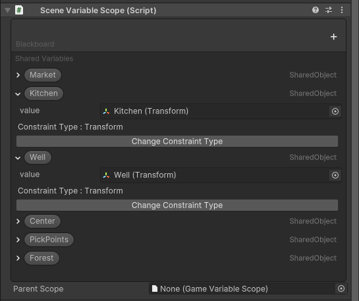
Task: Click Change Constraint Type under Well
Action: coord(177,205)
